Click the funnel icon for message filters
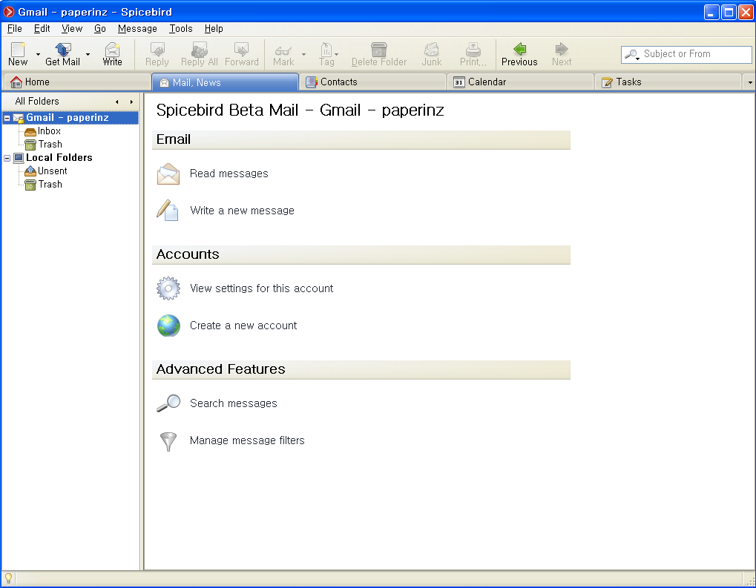The height and width of the screenshot is (588, 756). coord(168,441)
